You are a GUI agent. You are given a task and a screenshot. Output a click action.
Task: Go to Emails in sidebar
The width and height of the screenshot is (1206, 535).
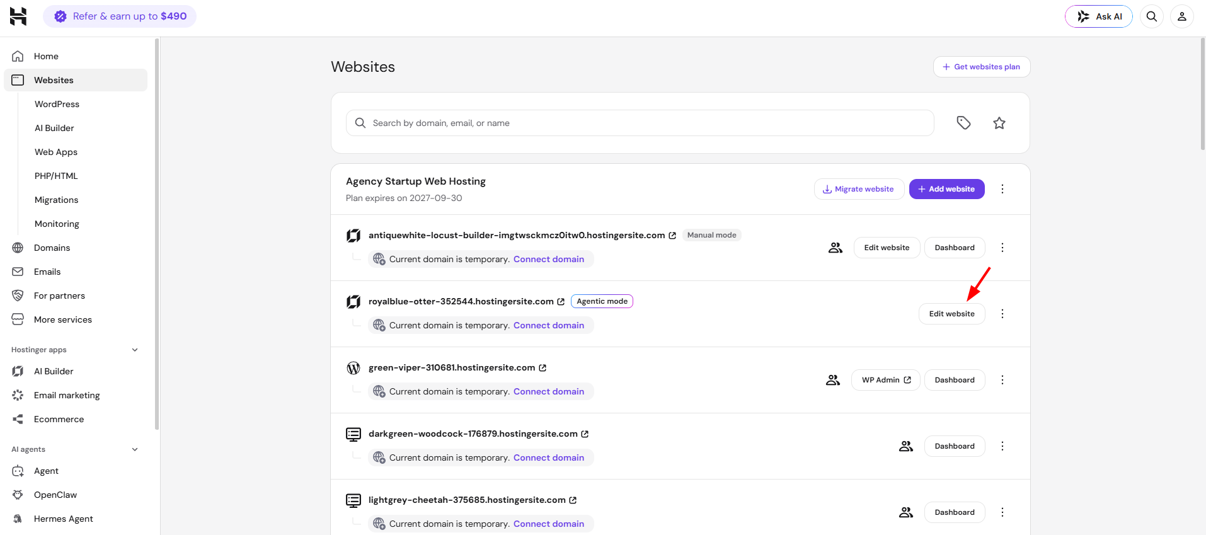[76, 272]
